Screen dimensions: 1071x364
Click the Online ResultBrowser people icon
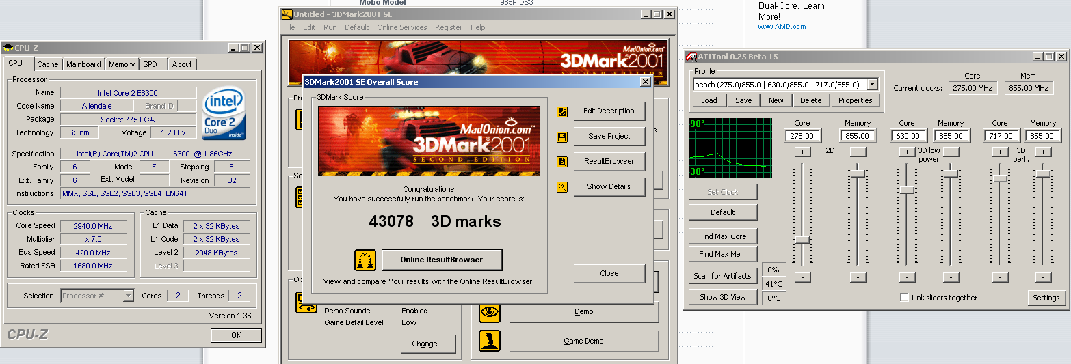[365, 260]
